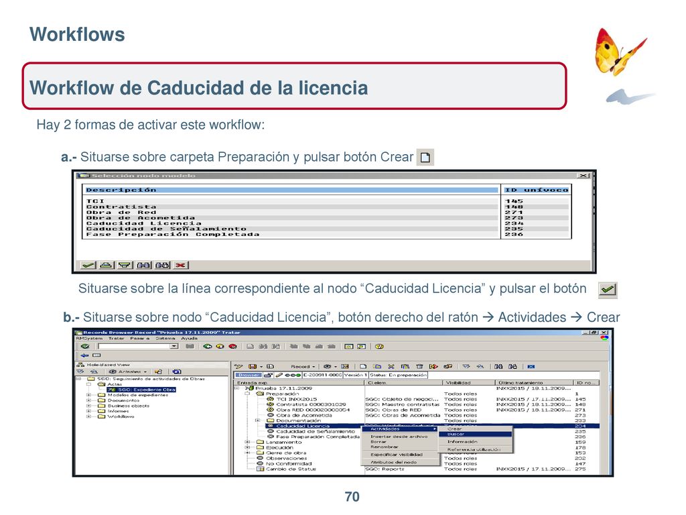The width and height of the screenshot is (686, 515).
Task: Click the blue flag icon at record toolbar end
Action: tap(531, 367)
